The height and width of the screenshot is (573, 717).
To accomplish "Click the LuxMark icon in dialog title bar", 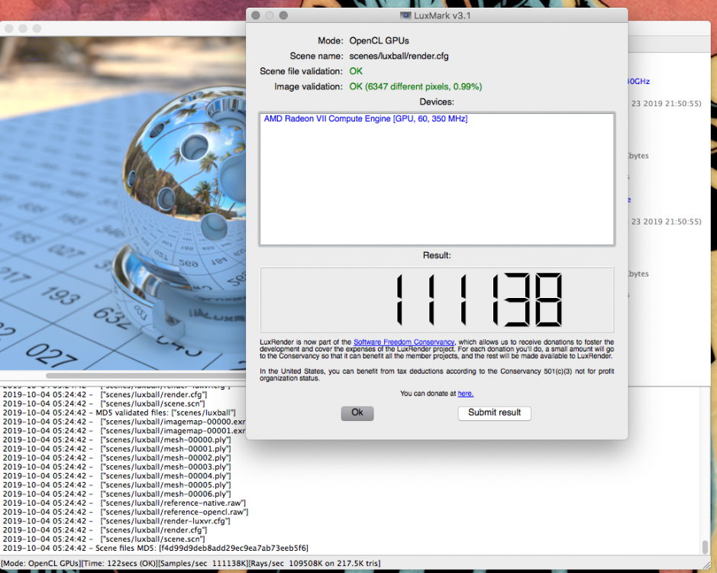I will [405, 15].
